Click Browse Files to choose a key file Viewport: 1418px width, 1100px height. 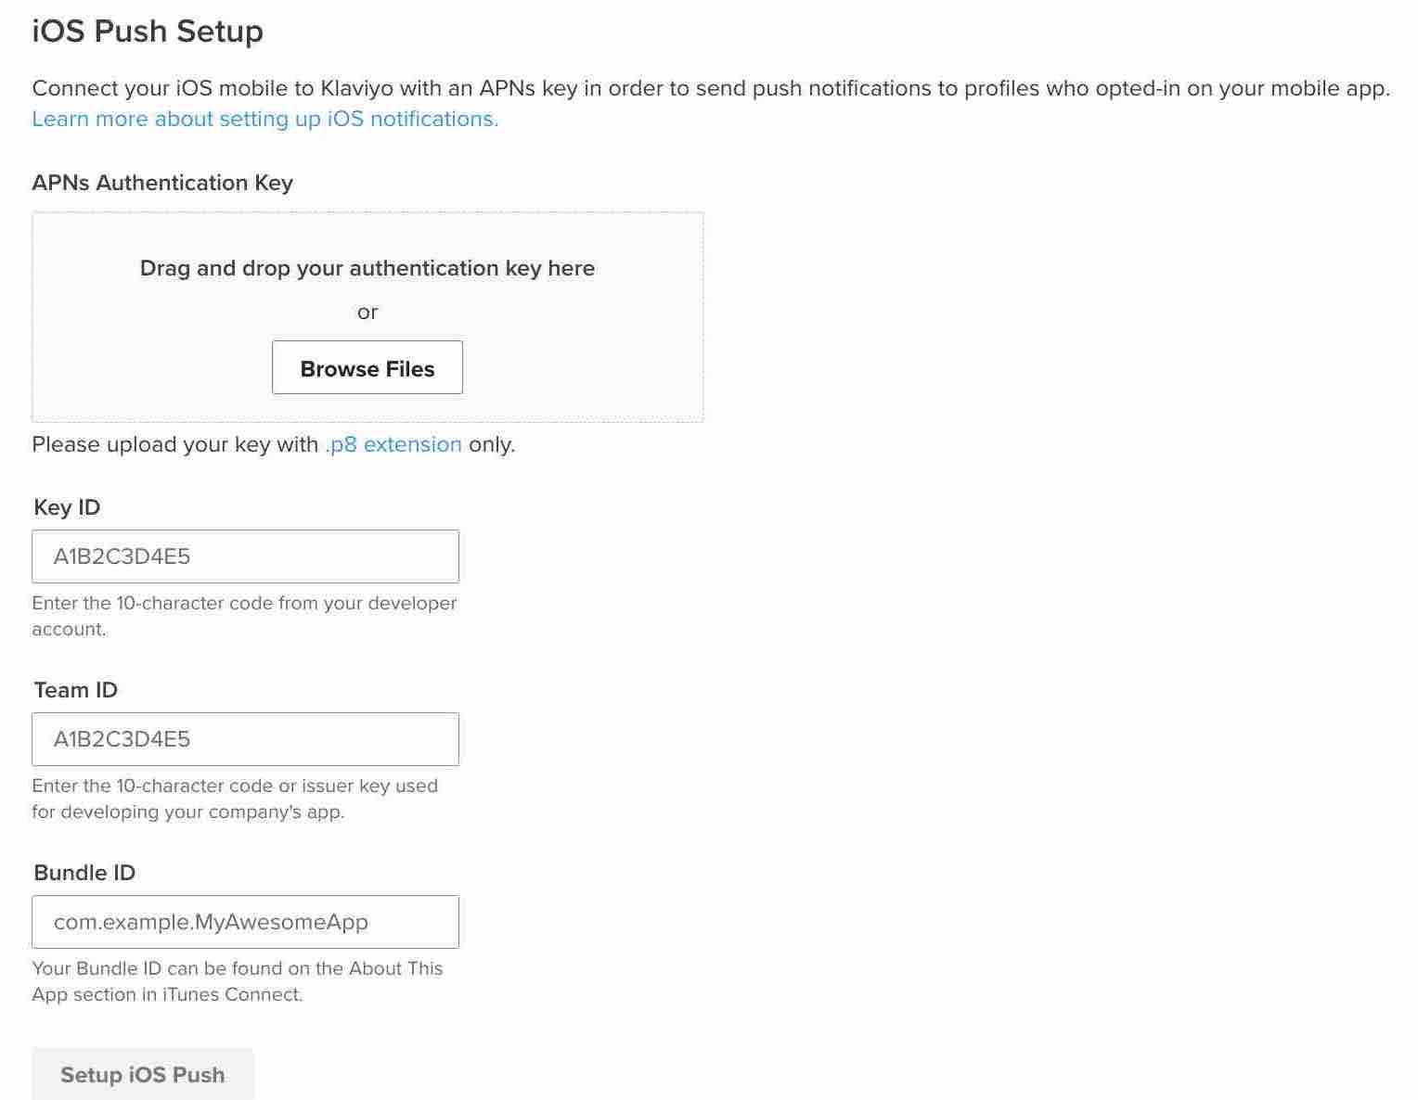point(367,367)
